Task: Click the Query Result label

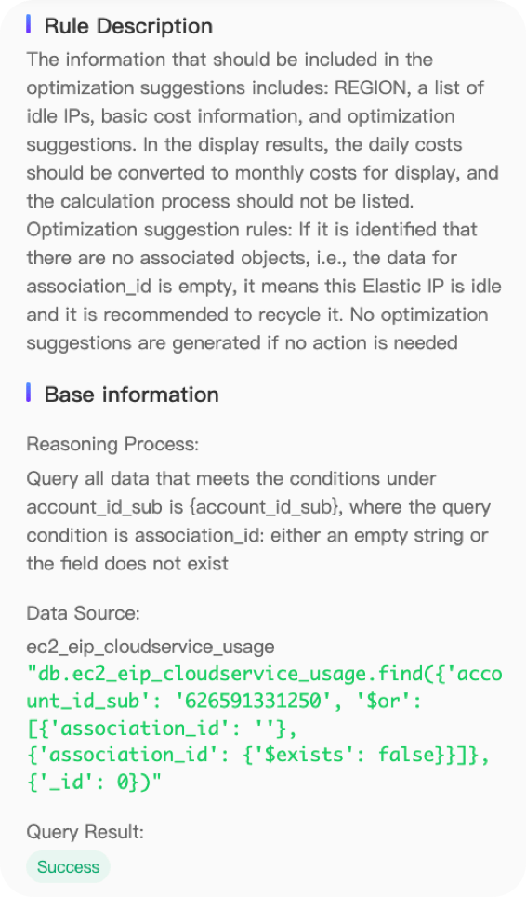Action: (85, 832)
